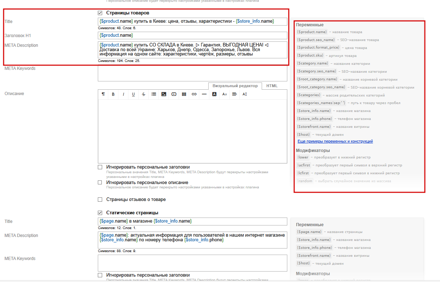Switch to the HTML tab
This screenshot has width=440, height=282.
(x=272, y=86)
